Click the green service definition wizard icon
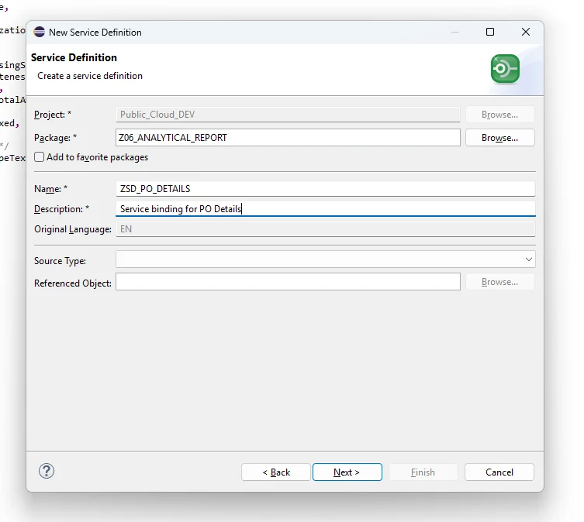 point(505,69)
